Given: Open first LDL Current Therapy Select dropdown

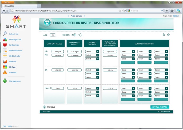Looking at the screenshot, I should pos(92,51).
